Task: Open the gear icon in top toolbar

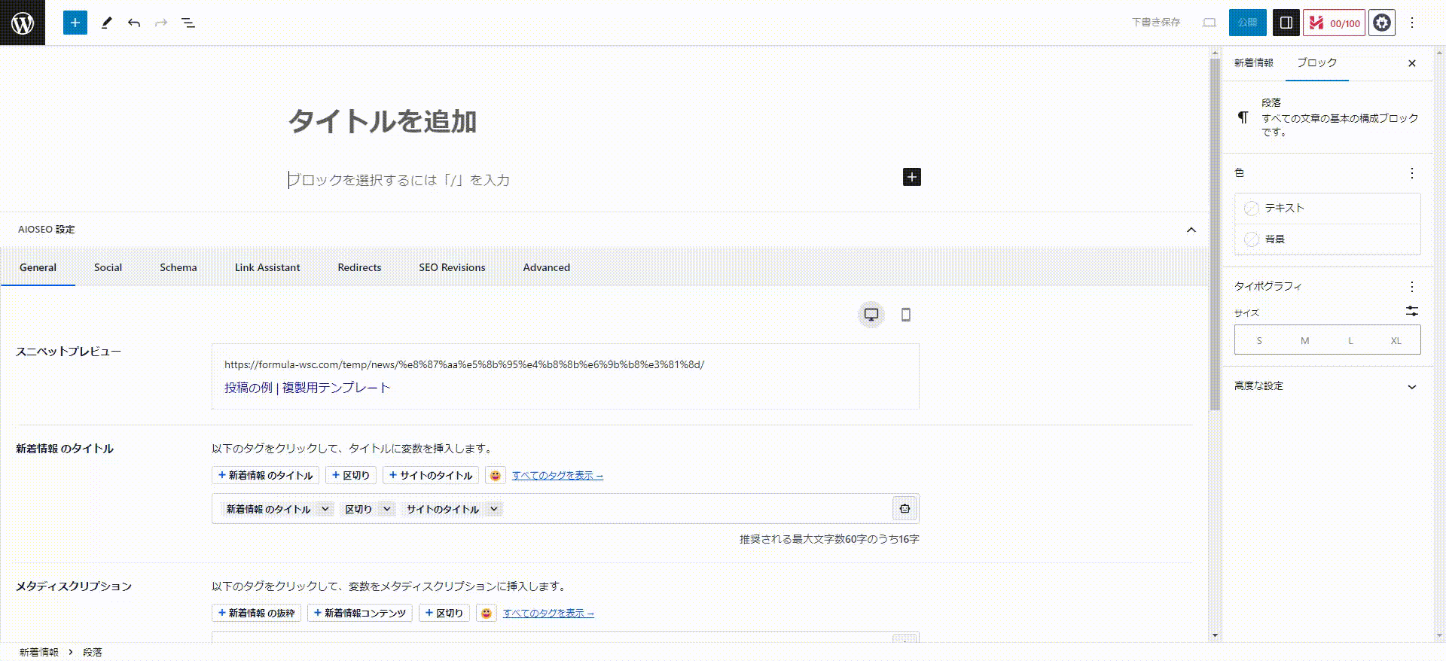Action: [x=1381, y=23]
